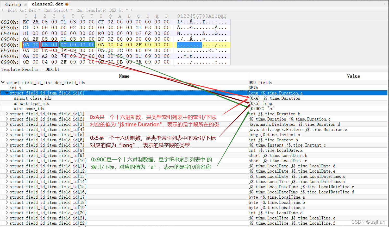
Task: Click value 'long j$.time.Instant.a'
Action: coord(274,135)
